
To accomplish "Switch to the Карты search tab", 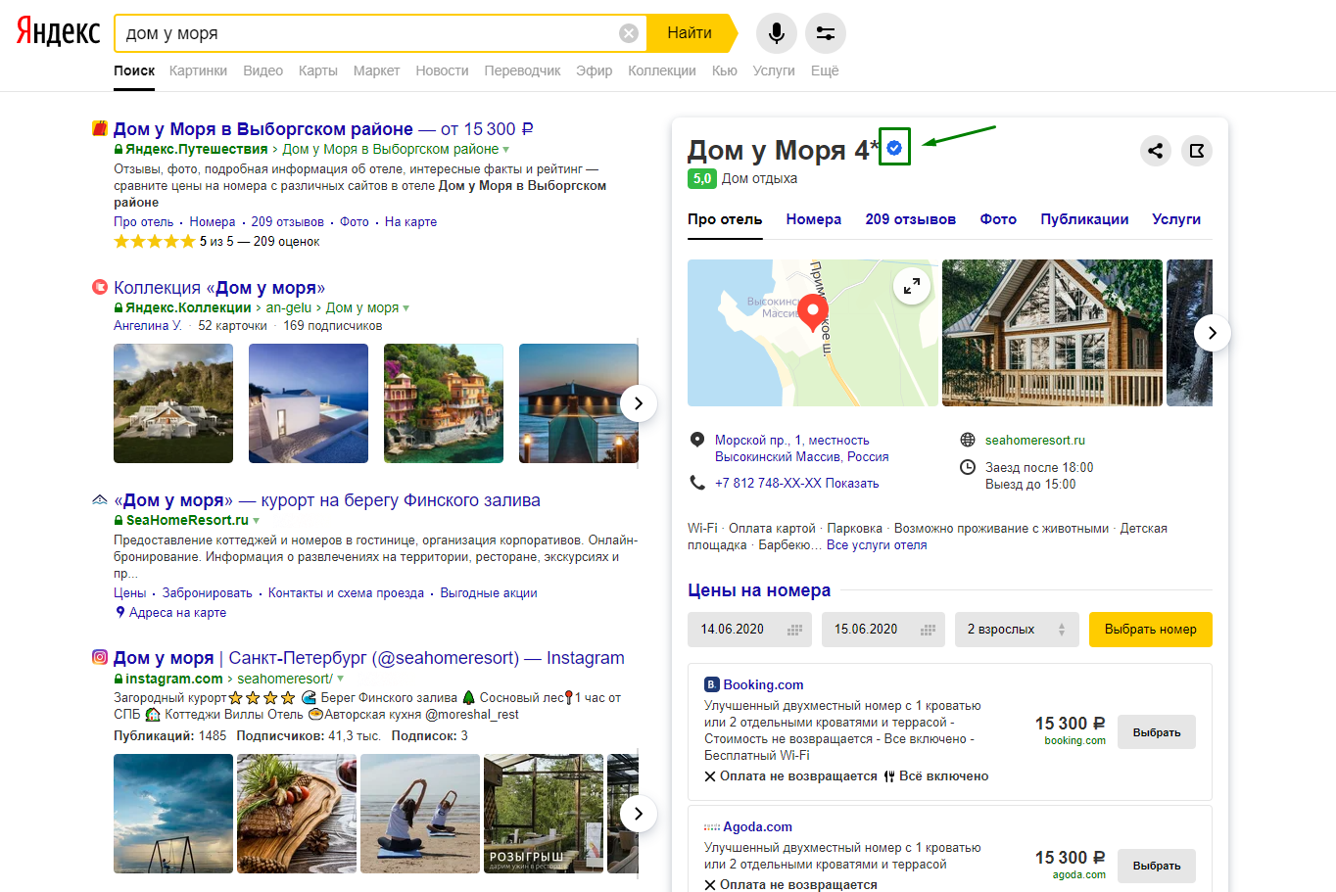I will pos(318,70).
